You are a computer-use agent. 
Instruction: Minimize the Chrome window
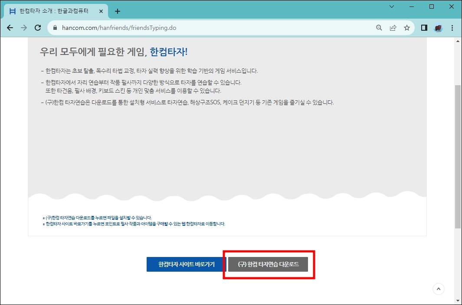coord(412,6)
